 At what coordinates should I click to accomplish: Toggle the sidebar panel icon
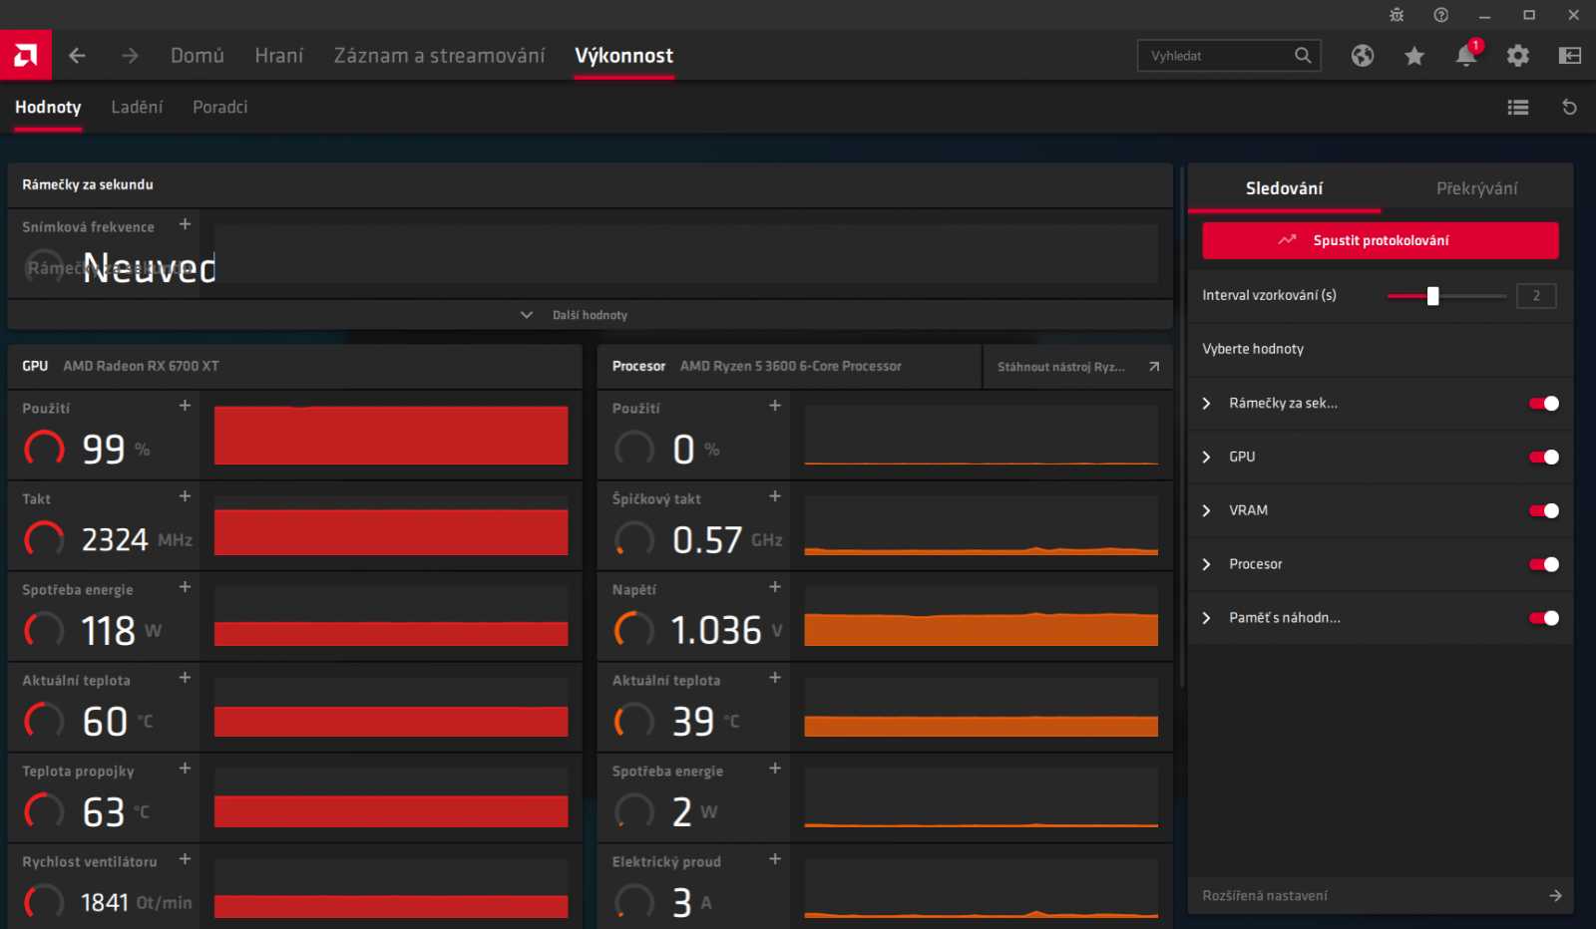pyautogui.click(x=1570, y=56)
